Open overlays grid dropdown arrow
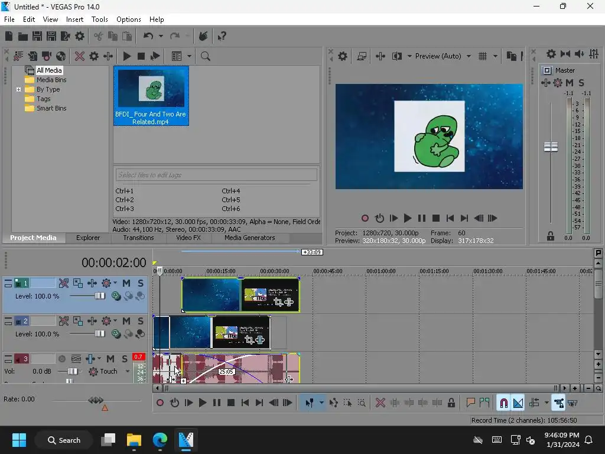 (496, 56)
